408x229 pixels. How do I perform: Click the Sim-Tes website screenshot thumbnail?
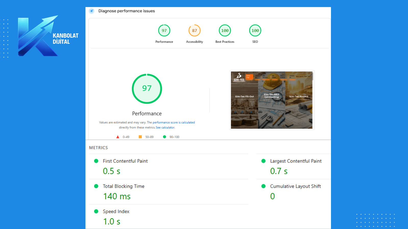click(272, 100)
